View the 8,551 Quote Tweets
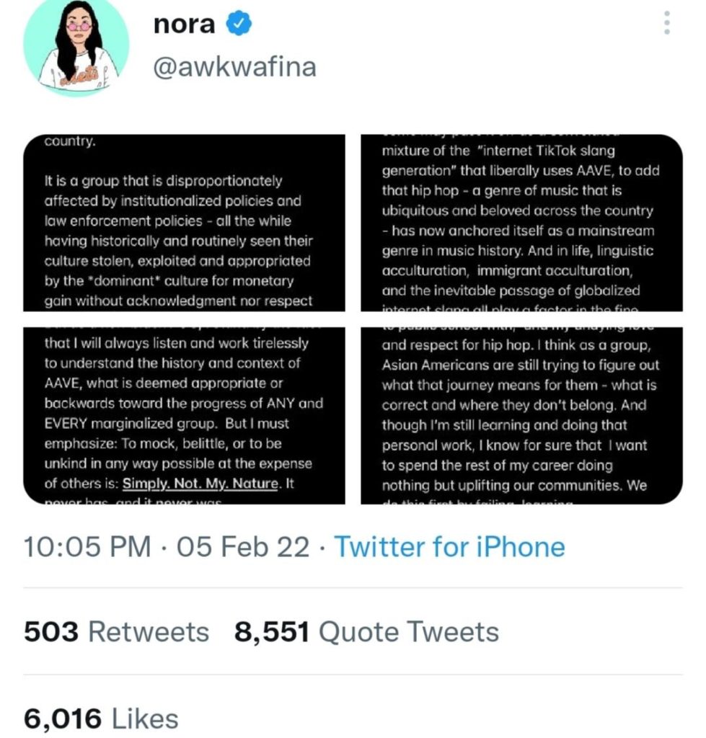Screen dimensions: 706x738 click(x=366, y=632)
